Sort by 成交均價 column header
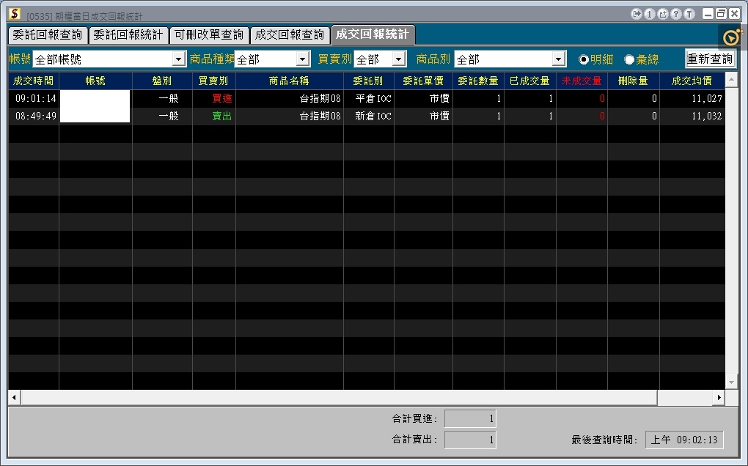 [x=692, y=81]
